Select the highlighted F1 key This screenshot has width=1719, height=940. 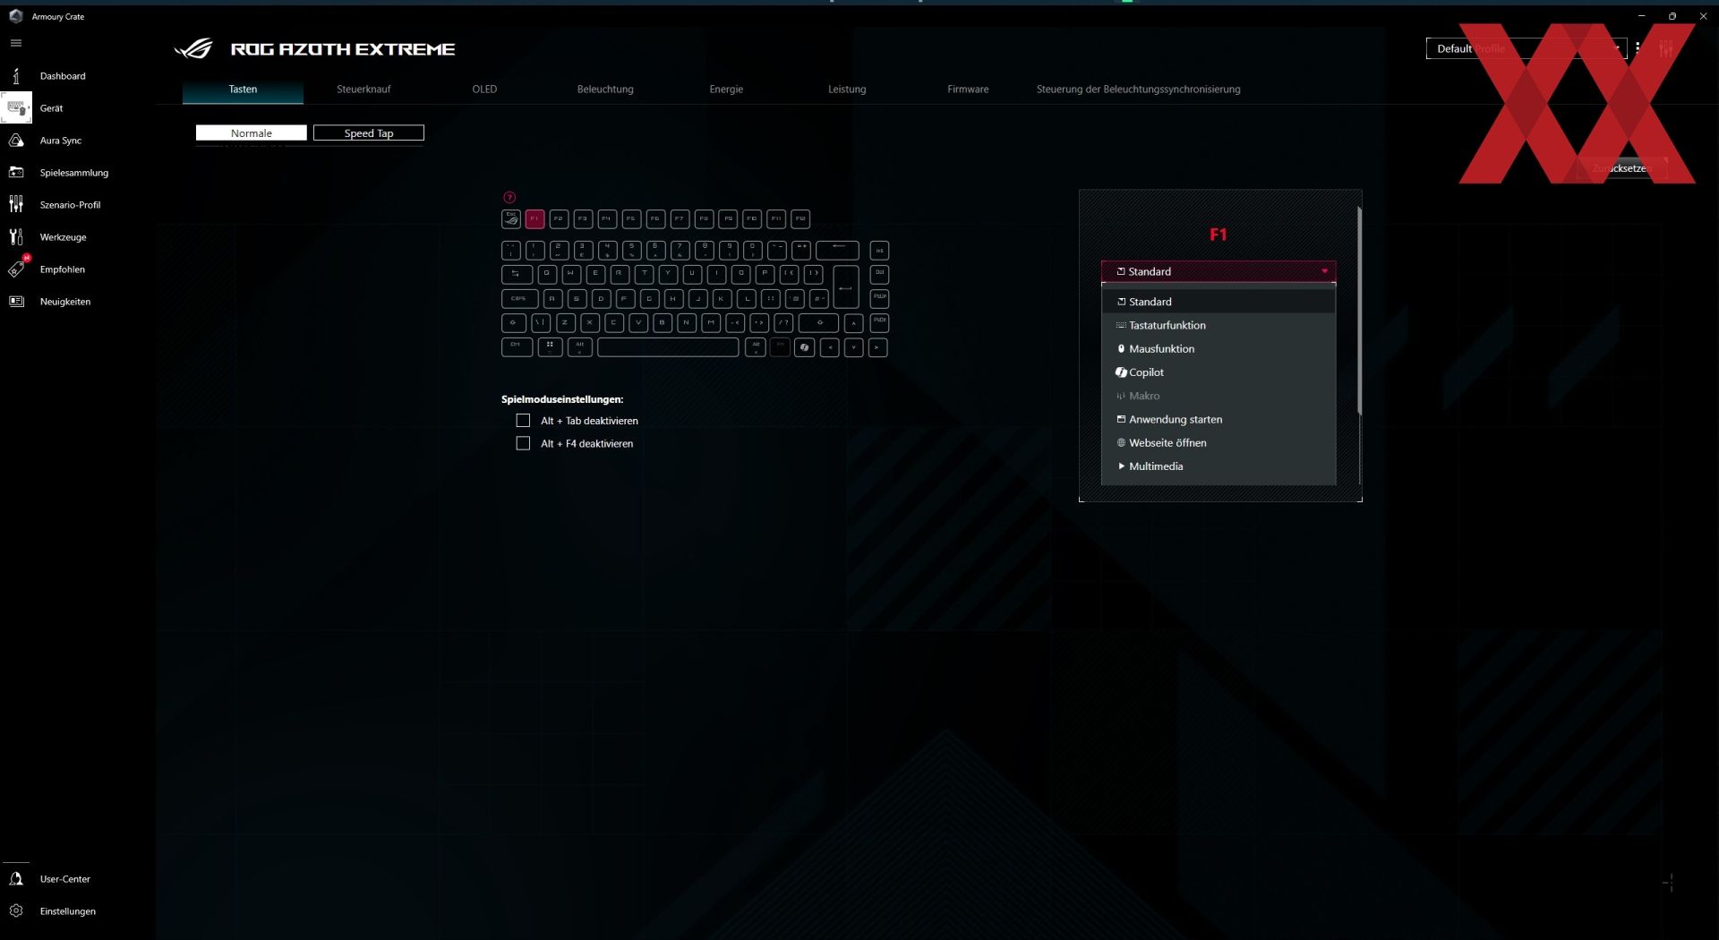[535, 218]
